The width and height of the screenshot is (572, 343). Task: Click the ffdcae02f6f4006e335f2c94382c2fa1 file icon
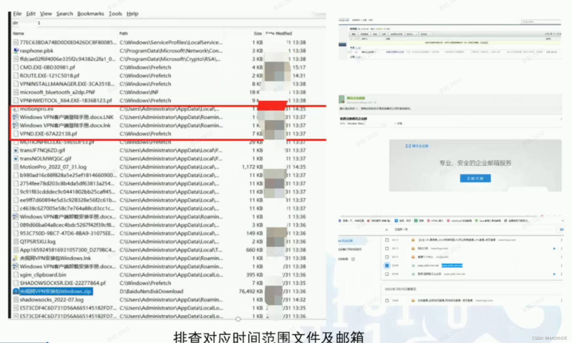[16, 59]
